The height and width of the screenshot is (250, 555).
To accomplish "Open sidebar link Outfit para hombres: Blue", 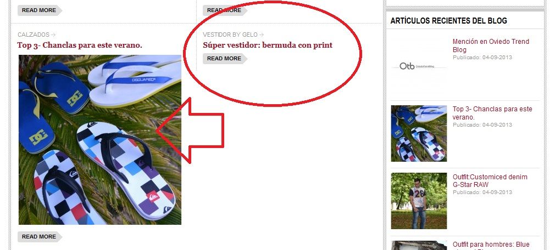I will tap(491, 246).
